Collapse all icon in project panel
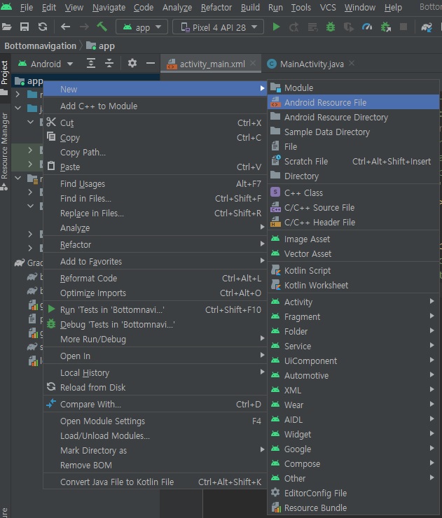 (x=109, y=63)
